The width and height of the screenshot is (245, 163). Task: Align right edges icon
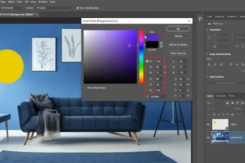[x=221, y=64]
